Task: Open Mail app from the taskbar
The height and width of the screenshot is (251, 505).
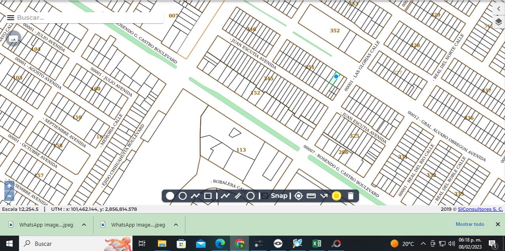Action: [x=200, y=244]
